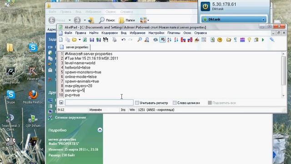
Task: Undo the last edit
Action: coord(123,40)
